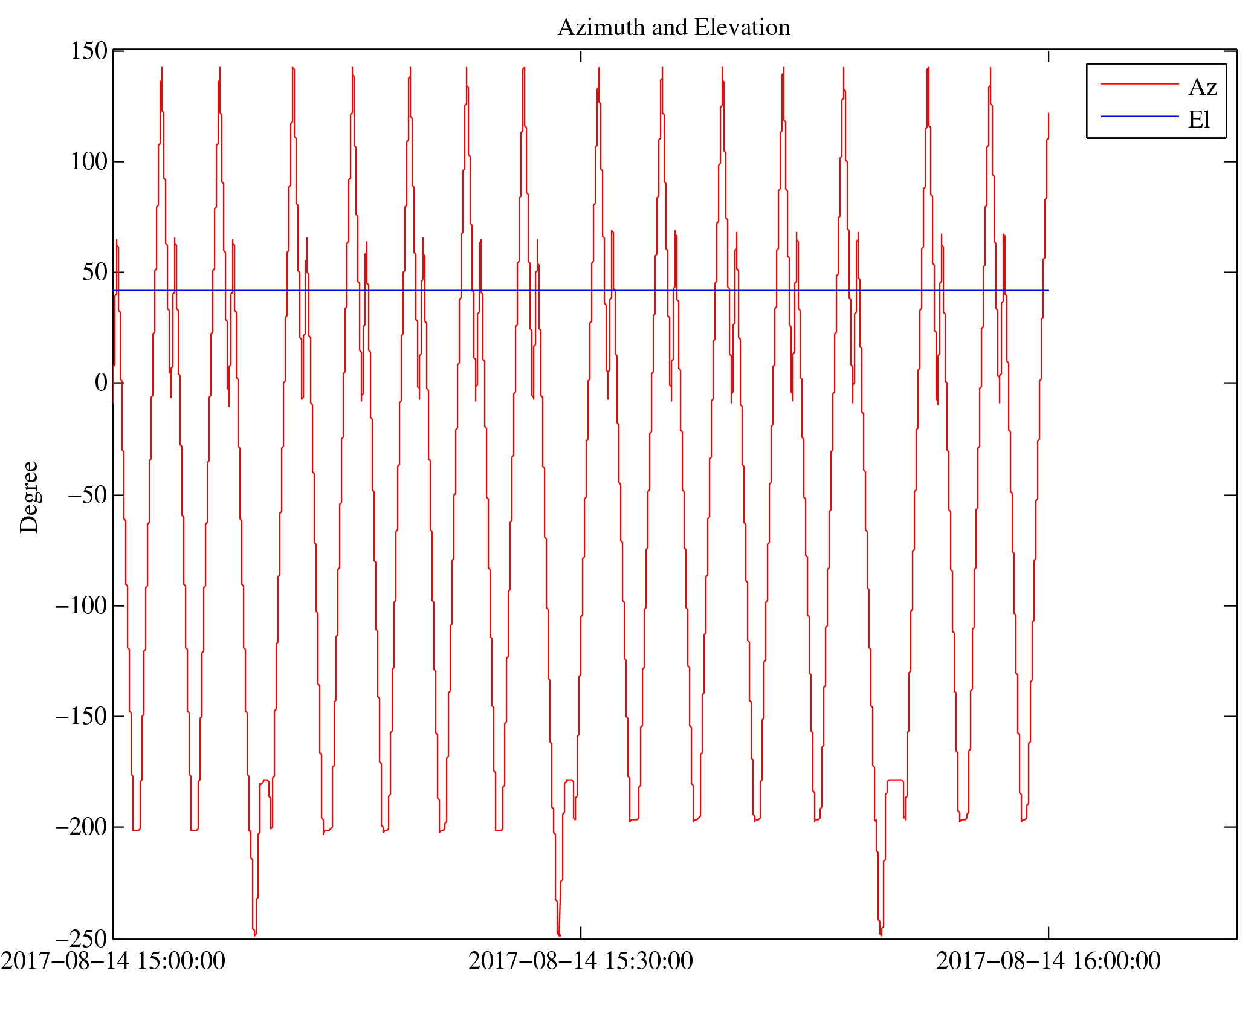Click the '2017-08-14 15:00:00' x-axis label

tap(113, 960)
